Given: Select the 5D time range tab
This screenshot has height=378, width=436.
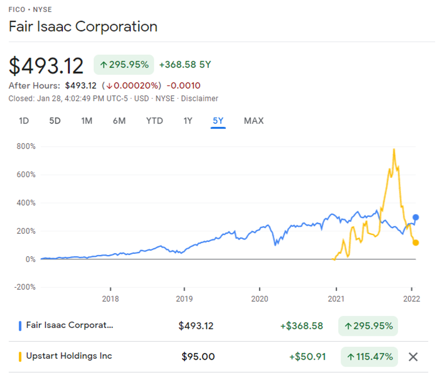Looking at the screenshot, I should click(55, 121).
